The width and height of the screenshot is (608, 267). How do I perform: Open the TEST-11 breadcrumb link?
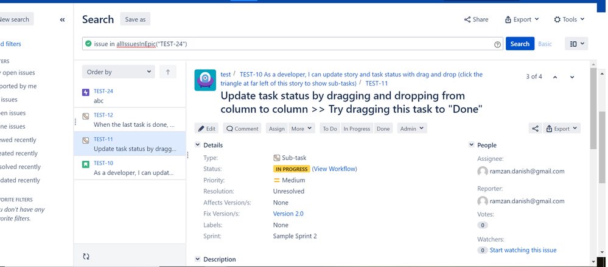click(x=377, y=83)
